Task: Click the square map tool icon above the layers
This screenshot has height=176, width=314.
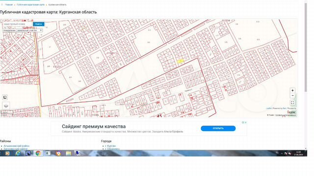Action: click(x=5, y=97)
